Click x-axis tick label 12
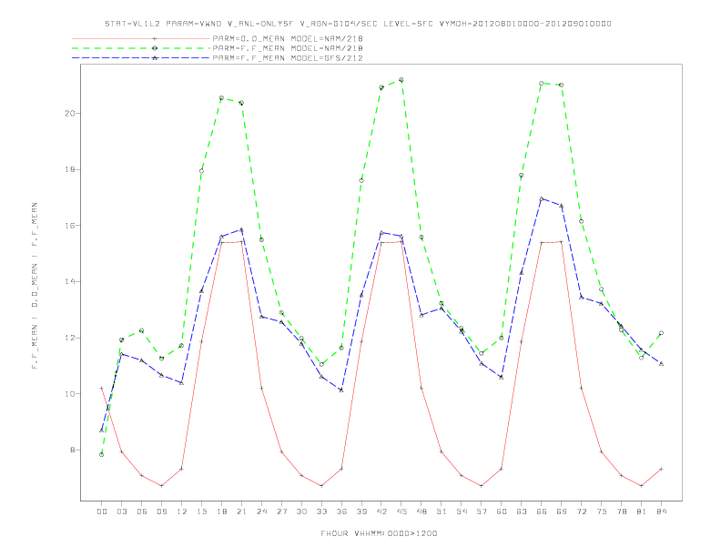The image size is (721, 557). click(x=182, y=511)
